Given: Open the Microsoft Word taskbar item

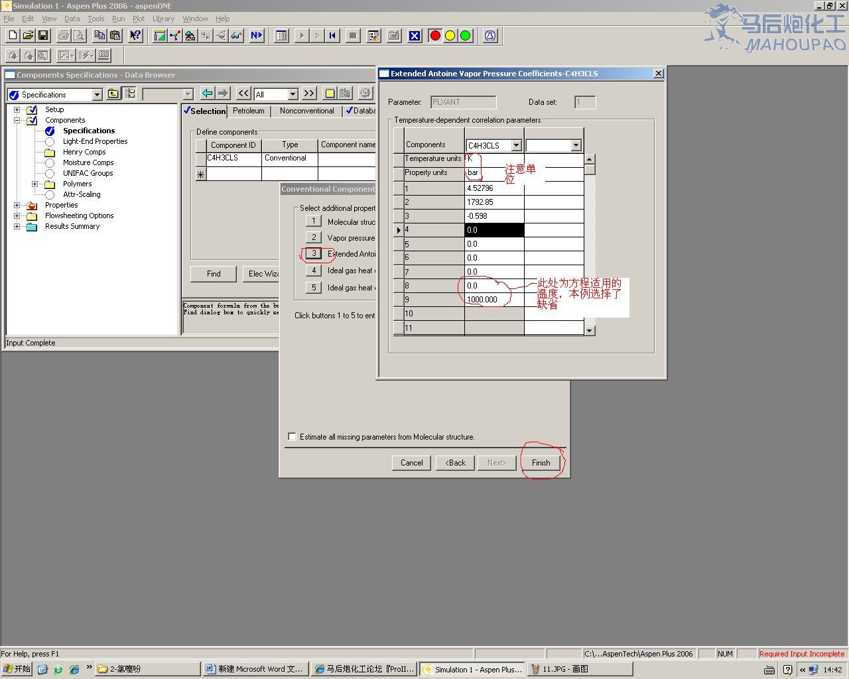Looking at the screenshot, I should pyautogui.click(x=255, y=669).
